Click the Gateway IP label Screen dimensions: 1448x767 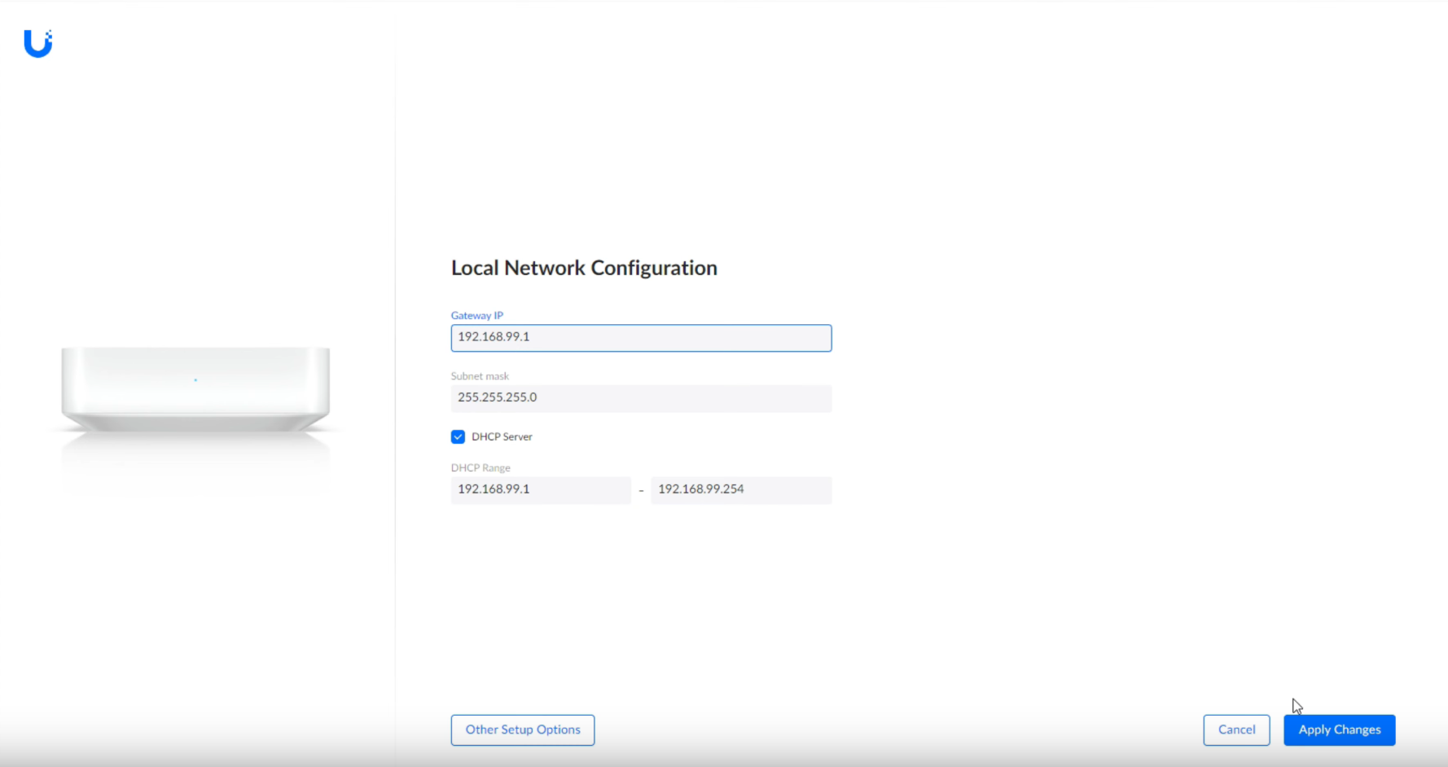coord(477,316)
